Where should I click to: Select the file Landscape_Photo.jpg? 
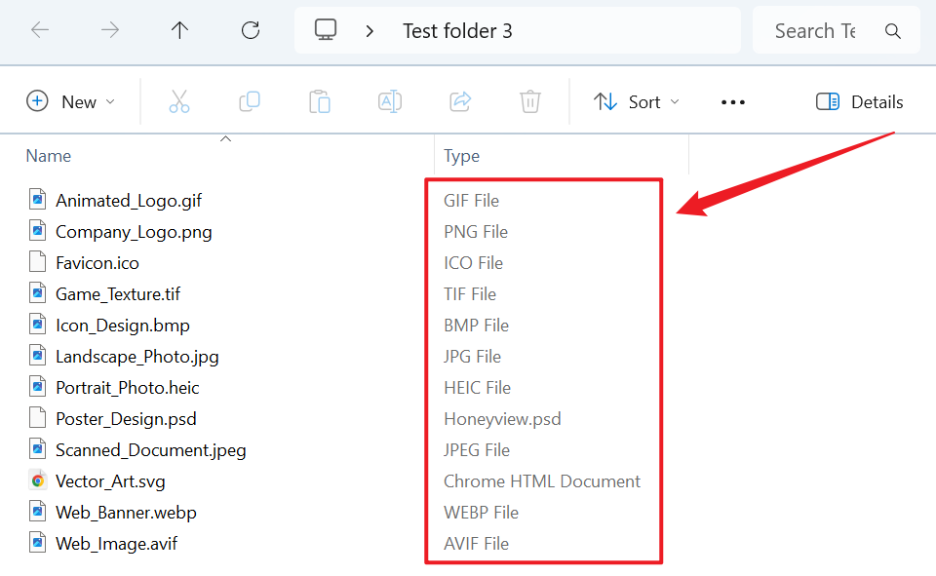click(x=137, y=357)
